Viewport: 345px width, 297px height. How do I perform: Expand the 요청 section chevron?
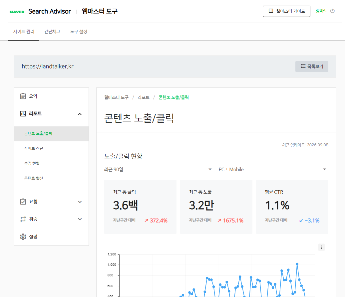(x=80, y=202)
